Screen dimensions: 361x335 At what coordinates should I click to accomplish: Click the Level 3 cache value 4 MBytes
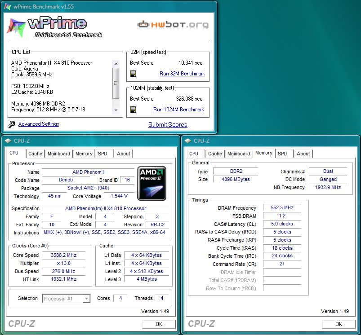coord(147,279)
